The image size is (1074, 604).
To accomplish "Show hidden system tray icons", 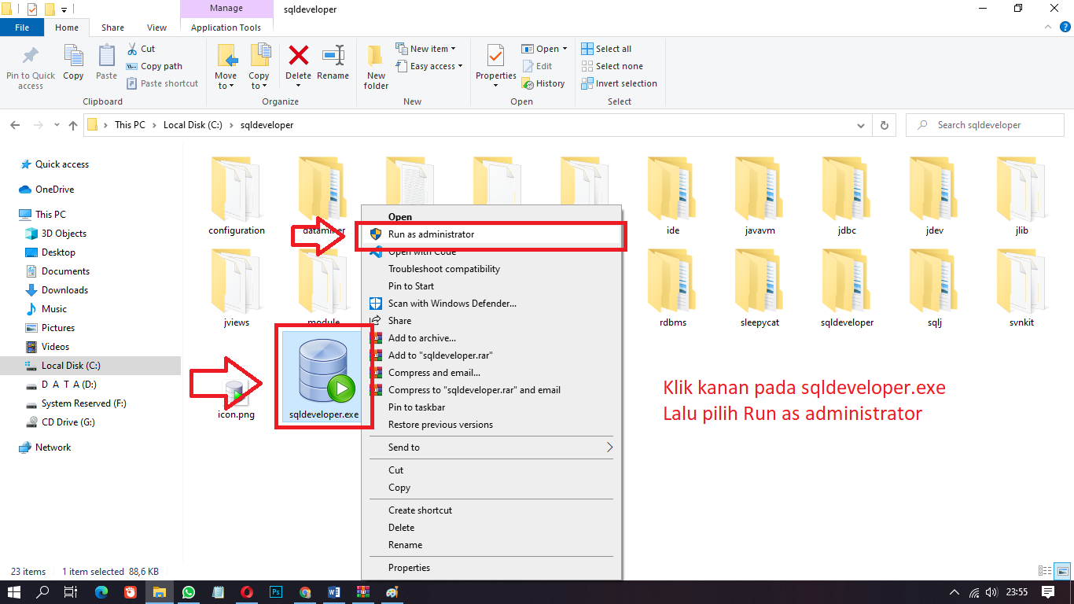I will click(x=954, y=592).
